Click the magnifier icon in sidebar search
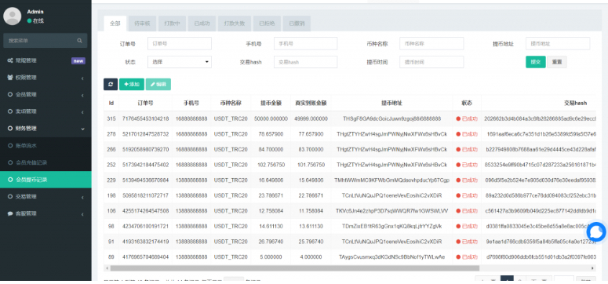The width and height of the screenshot is (608, 284). tap(79, 40)
